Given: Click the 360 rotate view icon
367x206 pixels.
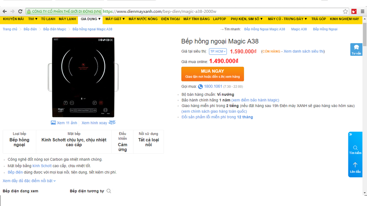Looking at the screenshot, I should click(112, 122).
